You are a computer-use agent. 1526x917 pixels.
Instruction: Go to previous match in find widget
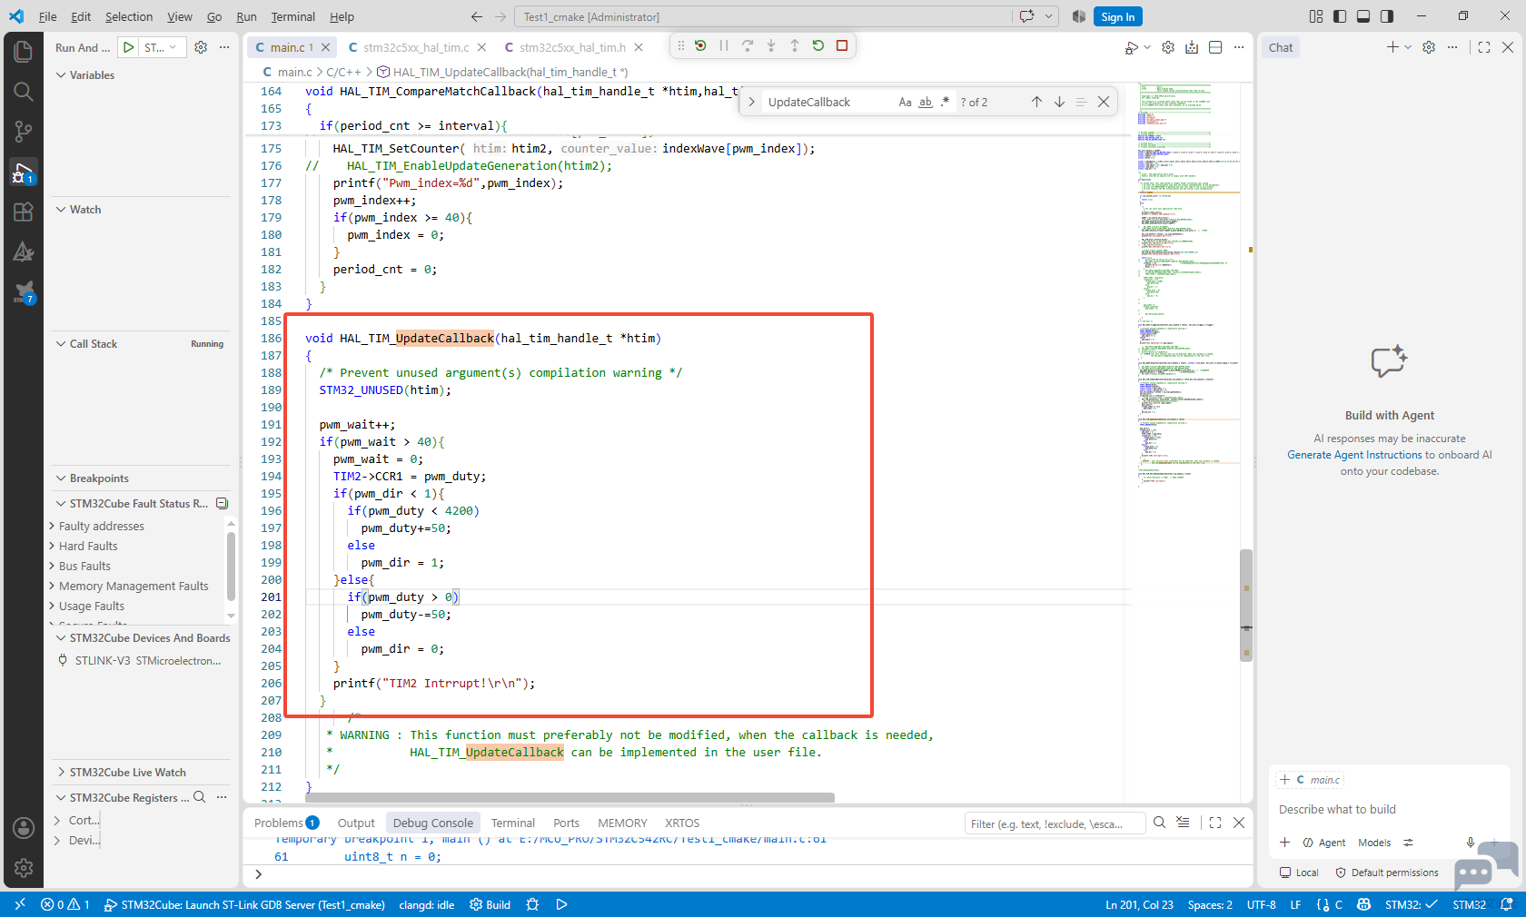click(x=1036, y=102)
